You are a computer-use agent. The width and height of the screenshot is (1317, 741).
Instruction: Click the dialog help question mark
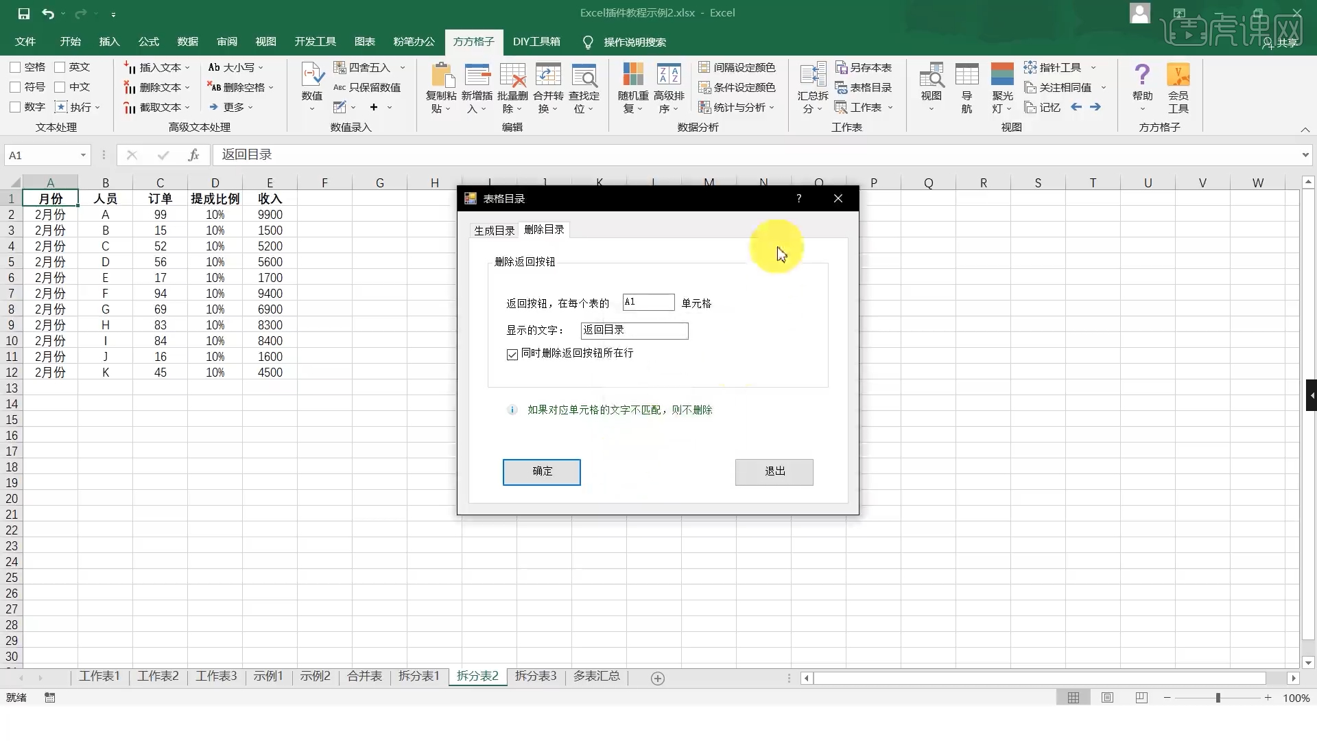(798, 198)
